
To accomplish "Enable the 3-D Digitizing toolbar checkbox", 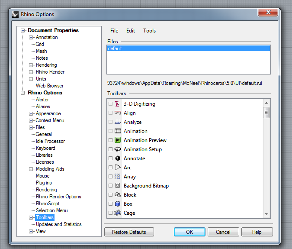I will click(x=110, y=103).
